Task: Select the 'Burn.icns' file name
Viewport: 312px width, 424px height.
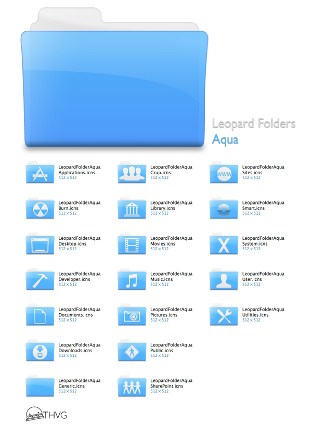Action: click(x=69, y=208)
